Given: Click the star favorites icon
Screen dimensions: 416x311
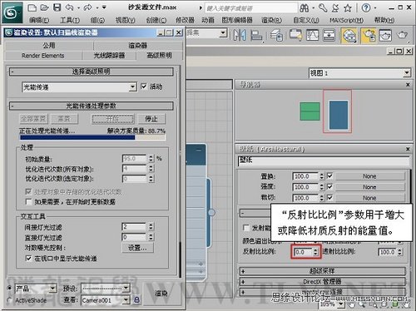Looking at the screenshot, I should (348, 8).
